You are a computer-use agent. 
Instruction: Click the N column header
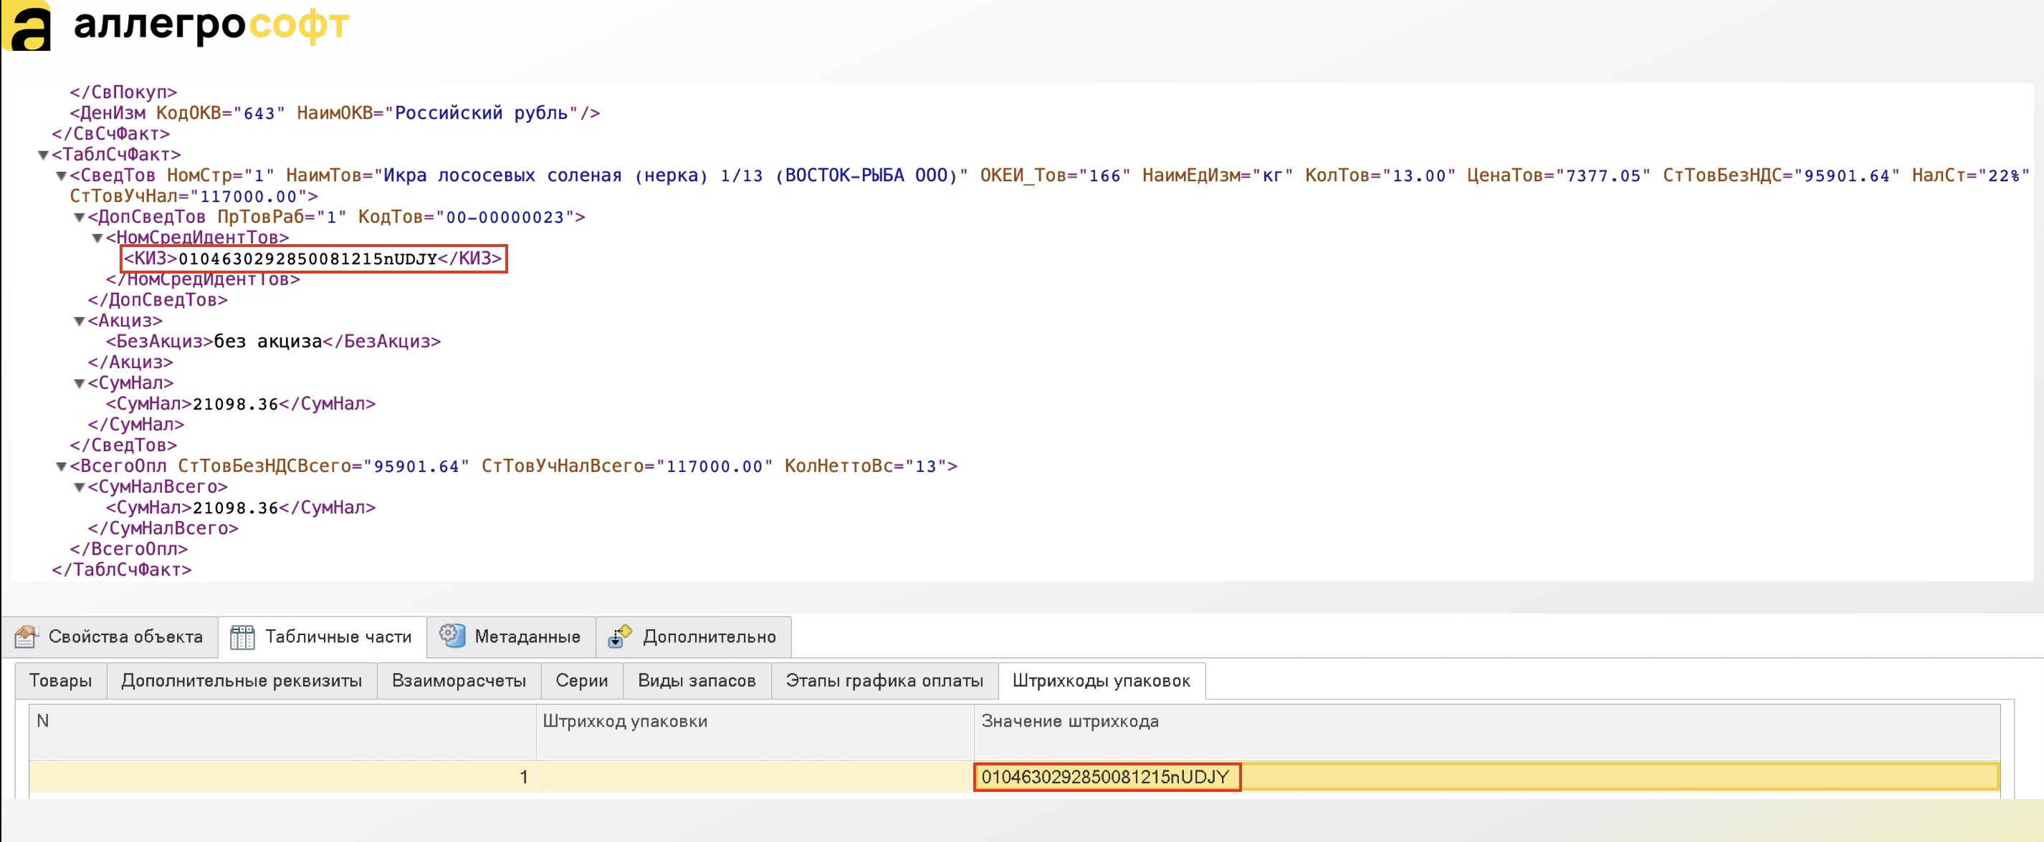tap(282, 732)
